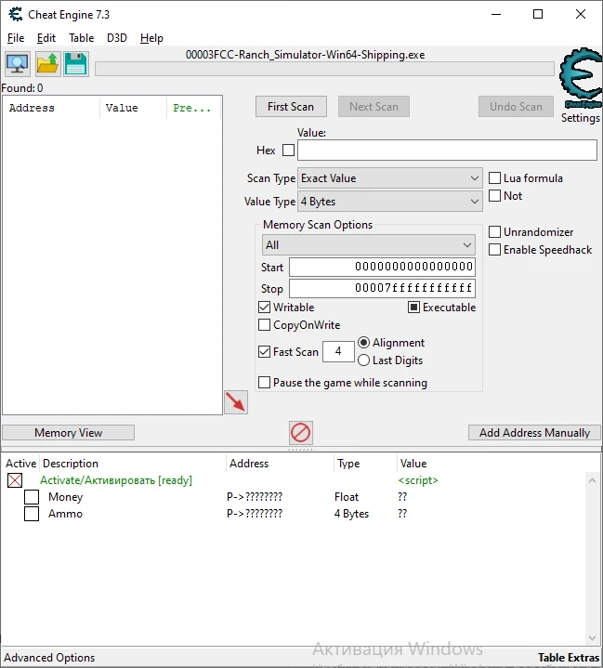Click the Settings label
This screenshot has height=668, width=603.
click(581, 118)
